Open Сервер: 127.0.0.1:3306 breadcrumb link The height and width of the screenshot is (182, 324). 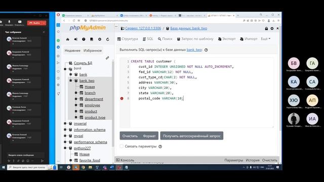(143, 28)
